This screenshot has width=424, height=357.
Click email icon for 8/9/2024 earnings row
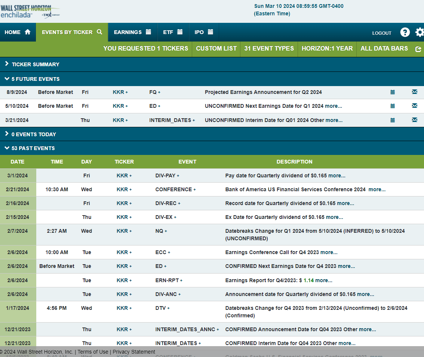click(414, 92)
